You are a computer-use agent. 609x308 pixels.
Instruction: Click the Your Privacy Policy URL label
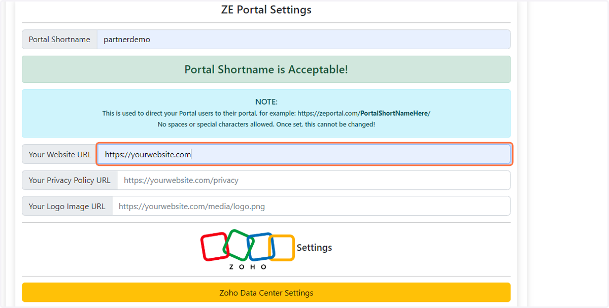70,180
